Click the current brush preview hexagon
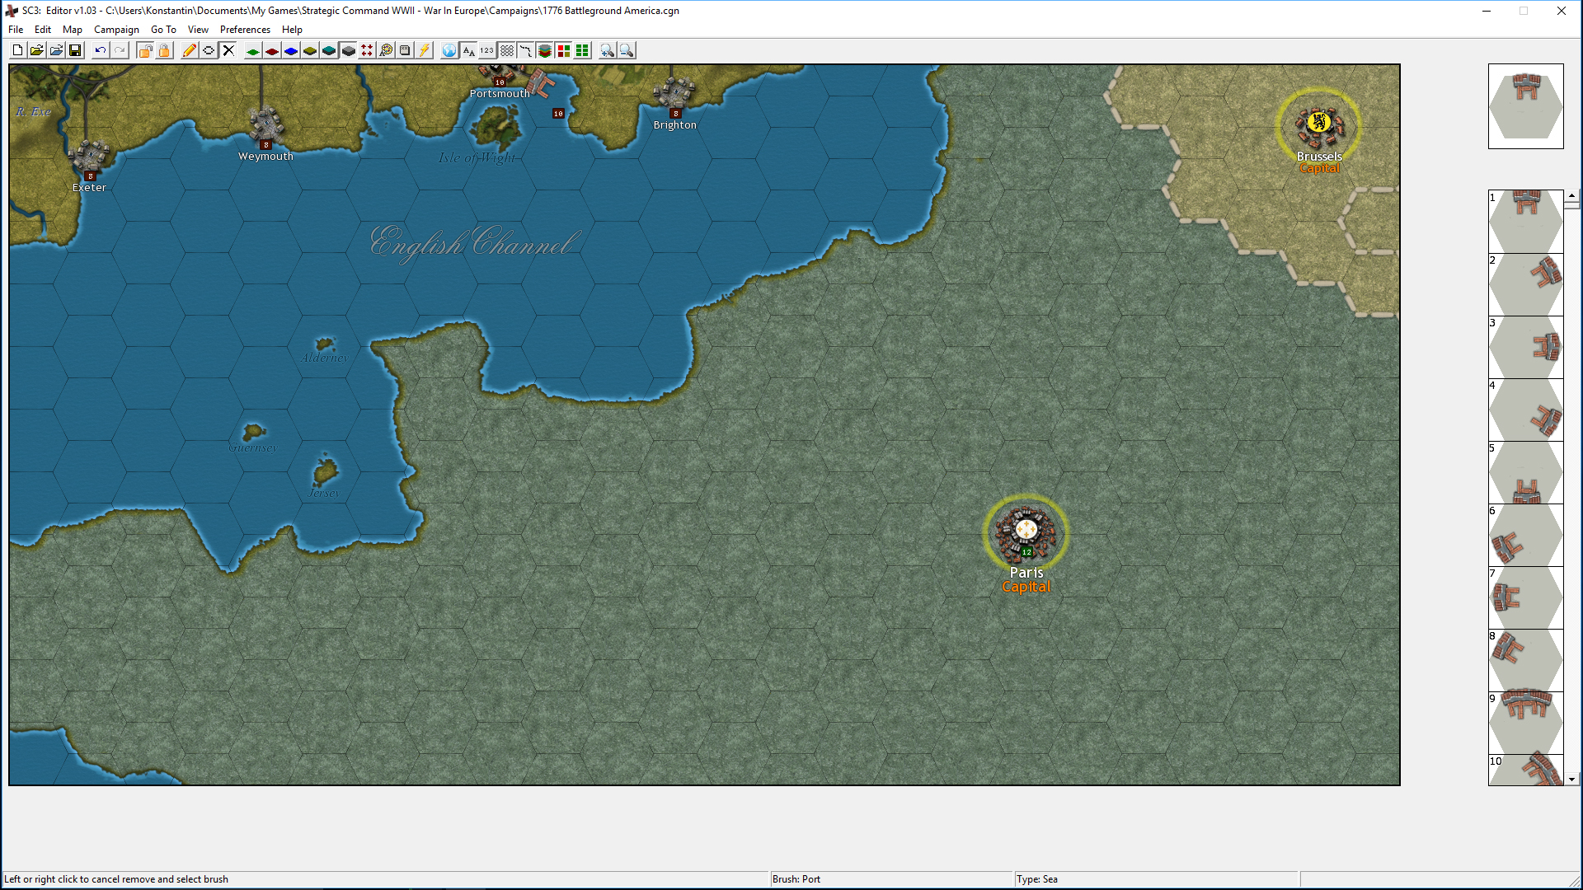The width and height of the screenshot is (1583, 890). coord(1525,106)
